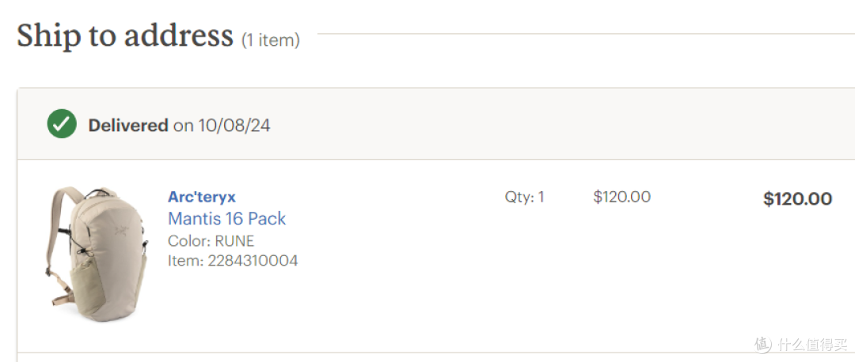Click the gray delivery status banner

435,124
